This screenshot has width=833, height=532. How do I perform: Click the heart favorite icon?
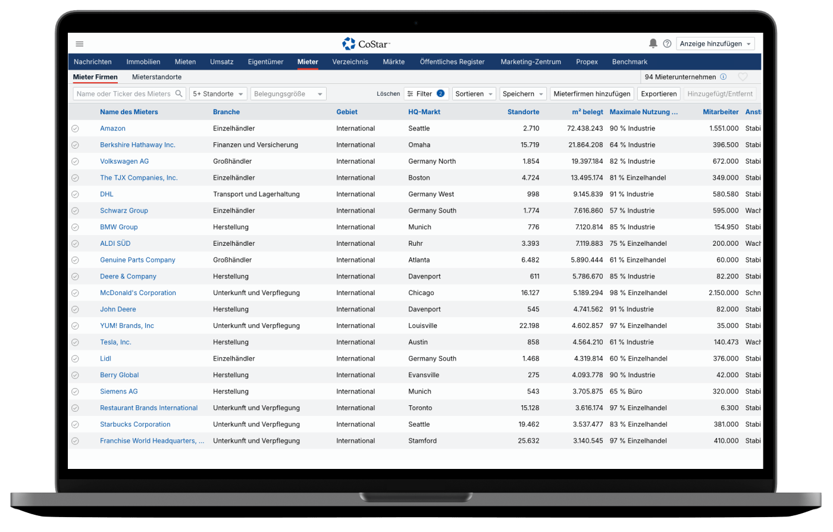743,77
